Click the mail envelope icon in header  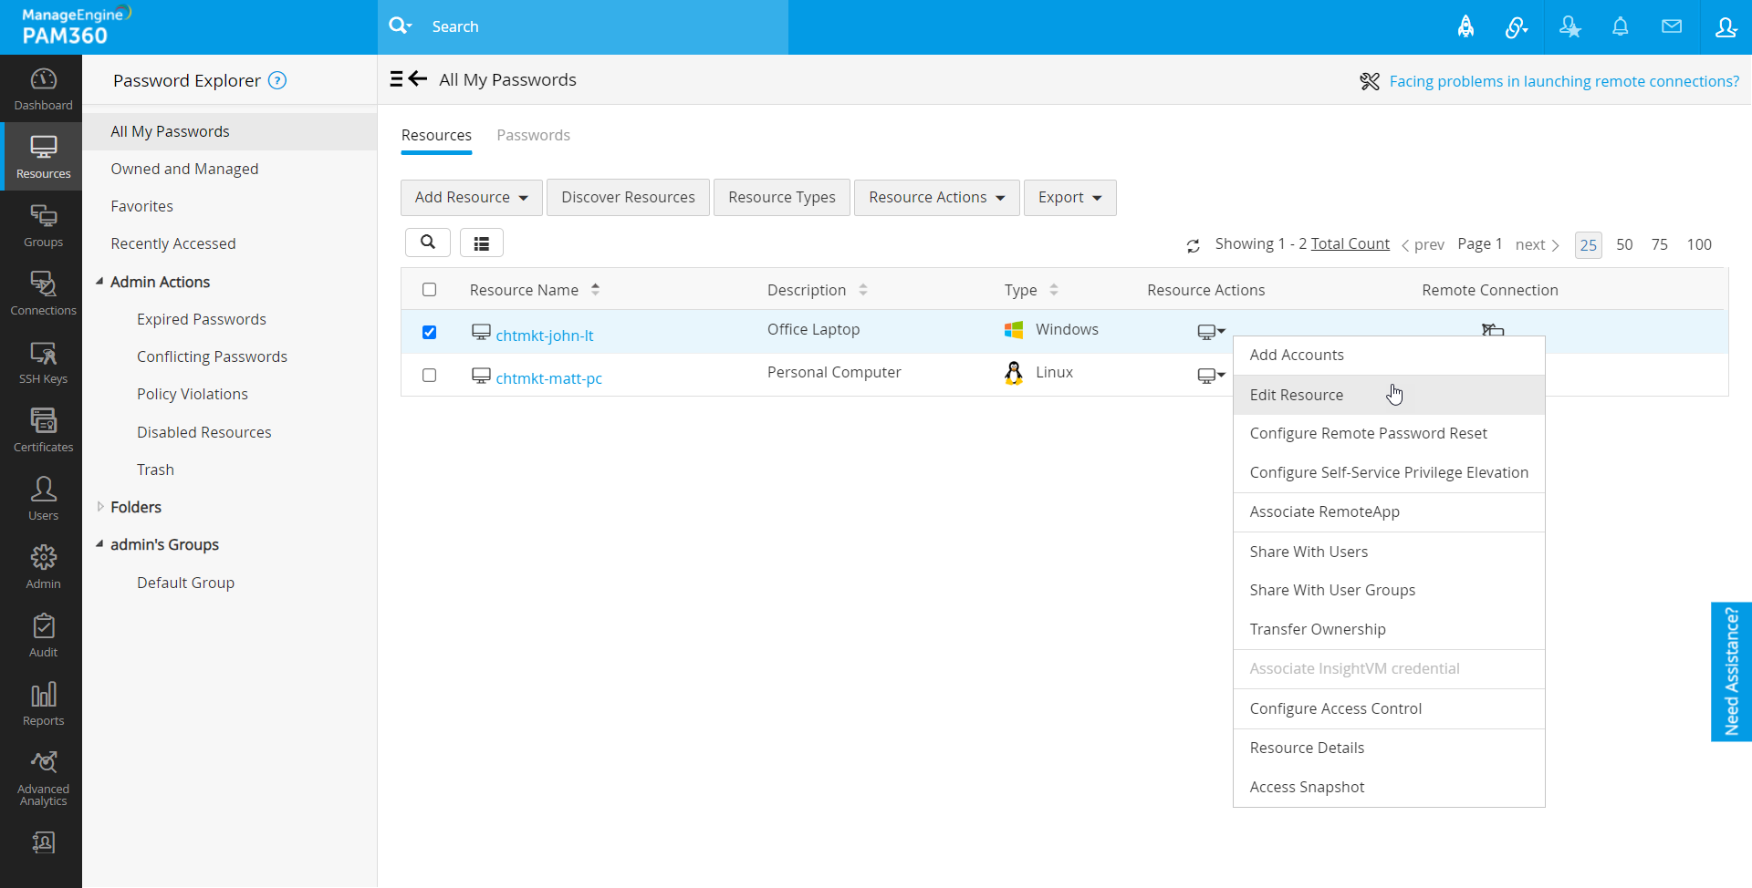coord(1671,27)
